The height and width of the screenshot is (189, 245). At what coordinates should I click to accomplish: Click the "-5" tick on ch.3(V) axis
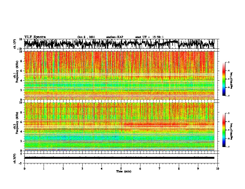tap(21, 163)
